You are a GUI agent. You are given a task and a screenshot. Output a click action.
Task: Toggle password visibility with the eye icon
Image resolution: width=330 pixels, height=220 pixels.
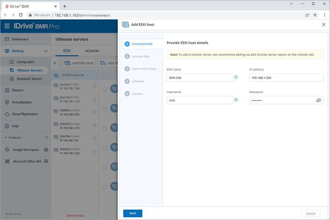click(319, 100)
